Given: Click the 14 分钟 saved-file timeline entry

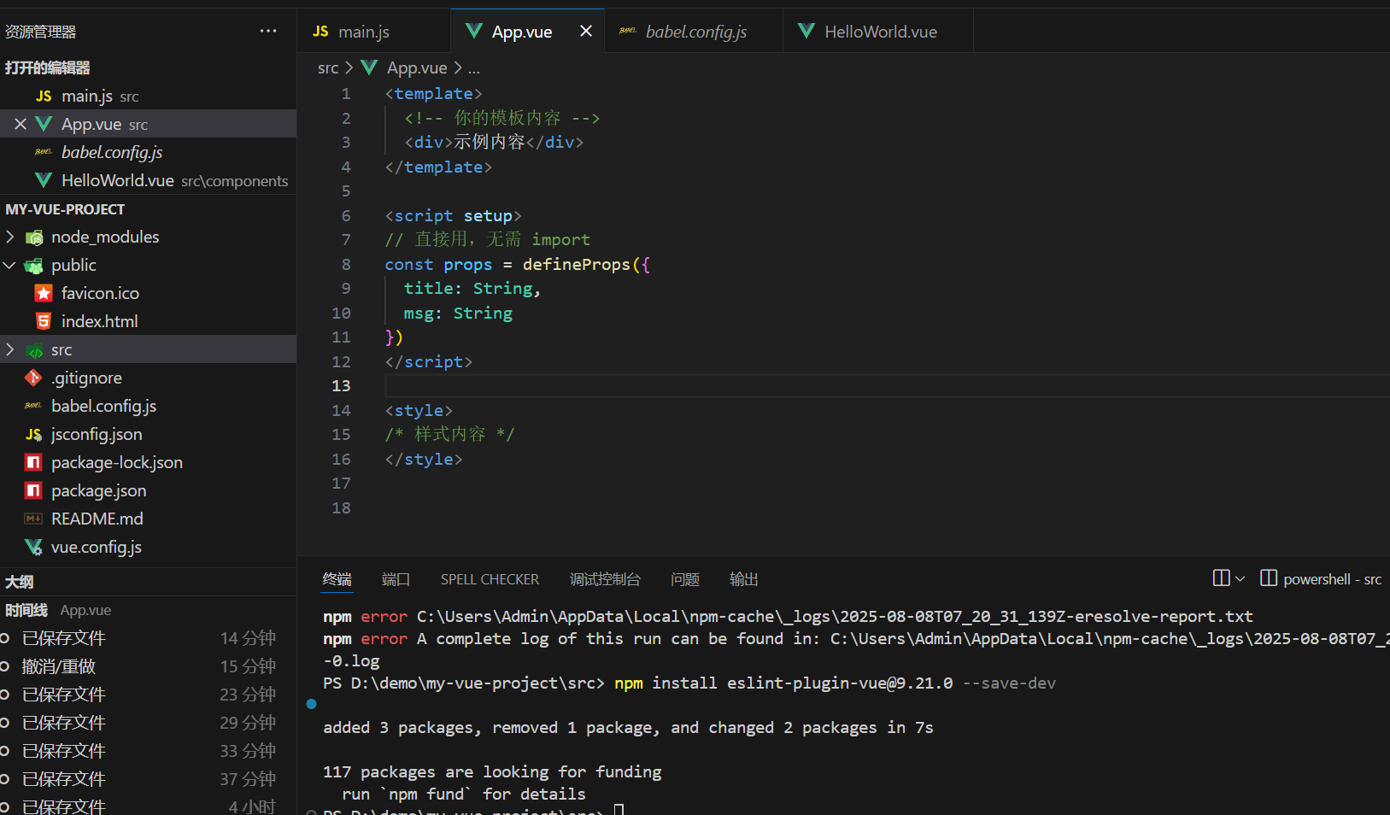Looking at the screenshot, I should 148,638.
